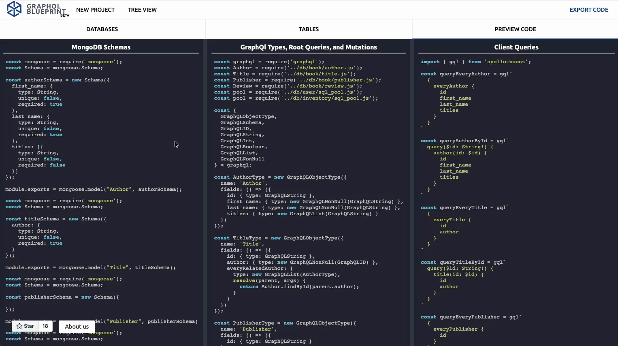
Task: Click the GraphQL Blueprint cube logo
Action: pos(14,9)
